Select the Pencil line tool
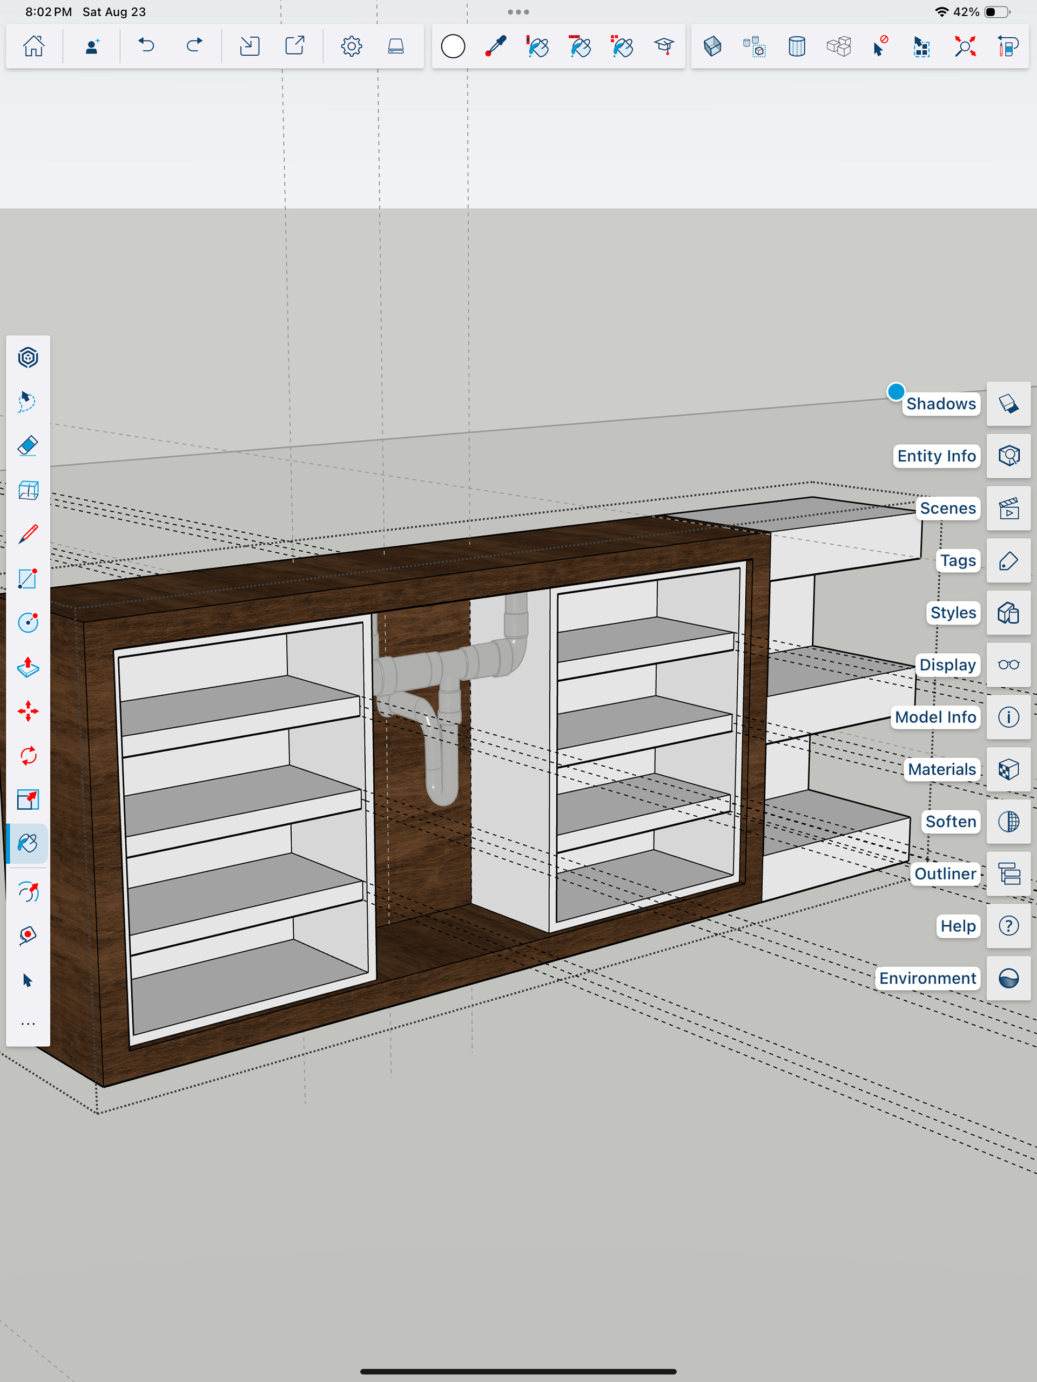The height and width of the screenshot is (1382, 1037). (28, 534)
